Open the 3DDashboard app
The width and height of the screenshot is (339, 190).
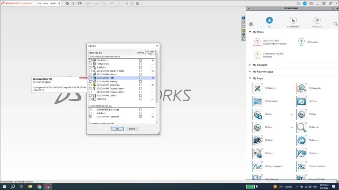pyautogui.click(x=257, y=101)
